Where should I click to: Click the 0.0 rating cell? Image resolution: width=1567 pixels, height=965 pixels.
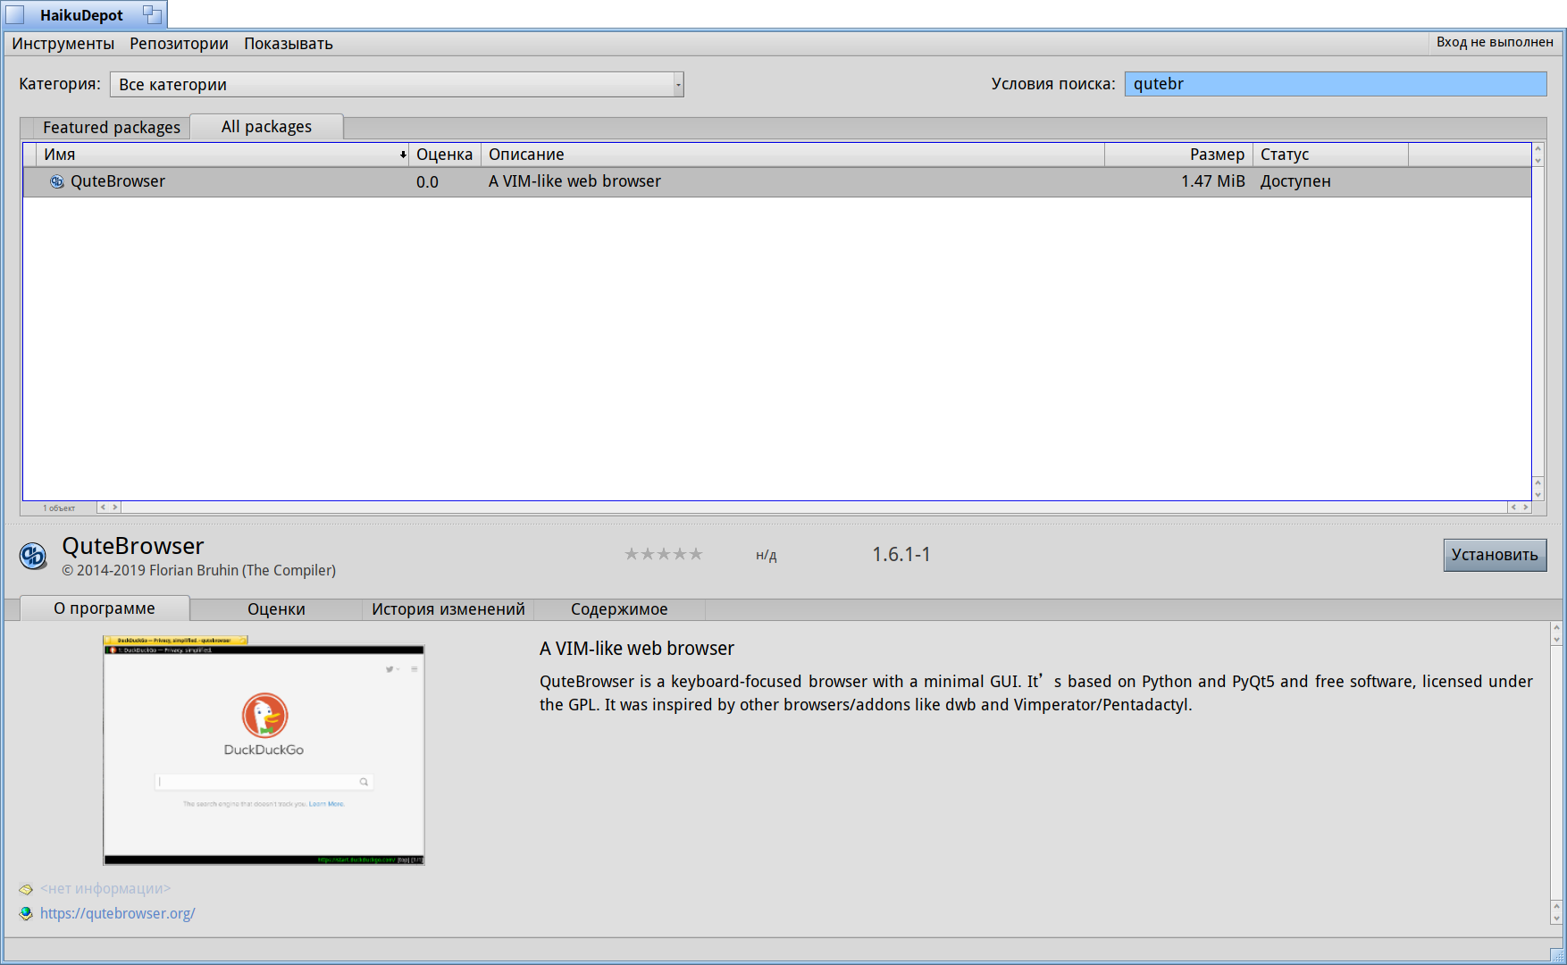[x=427, y=182]
